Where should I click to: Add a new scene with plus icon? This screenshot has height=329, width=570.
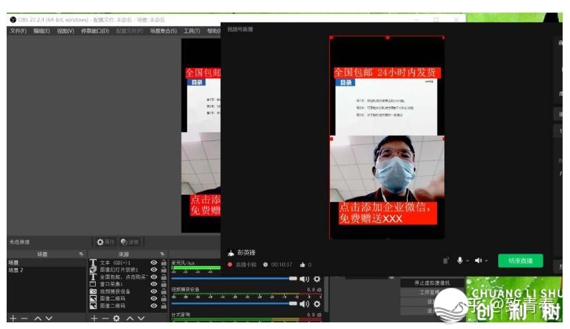point(13,318)
